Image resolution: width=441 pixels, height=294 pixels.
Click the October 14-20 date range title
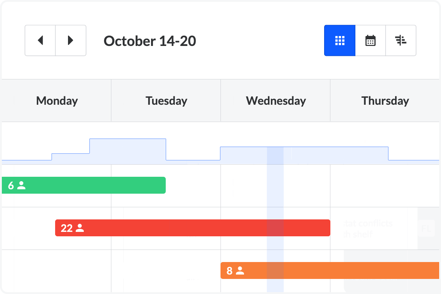pyautogui.click(x=150, y=41)
